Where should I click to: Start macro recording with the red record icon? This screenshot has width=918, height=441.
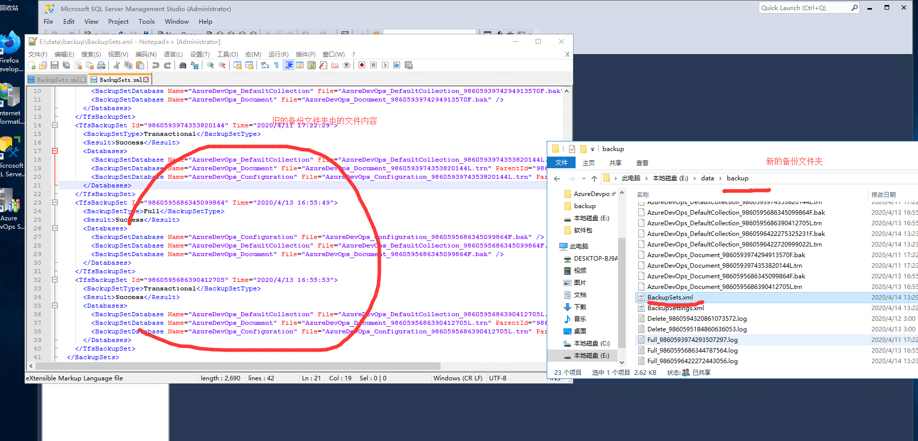[x=362, y=65]
